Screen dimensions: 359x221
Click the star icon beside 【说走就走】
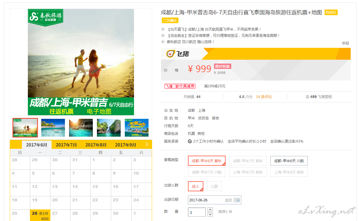pyautogui.click(x=163, y=35)
